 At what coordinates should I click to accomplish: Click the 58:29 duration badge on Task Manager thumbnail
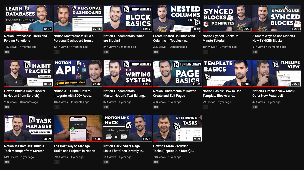pyautogui.click(x=47, y=139)
